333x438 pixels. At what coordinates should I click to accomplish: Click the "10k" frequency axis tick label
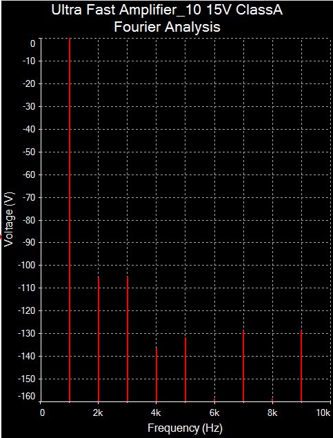point(324,413)
